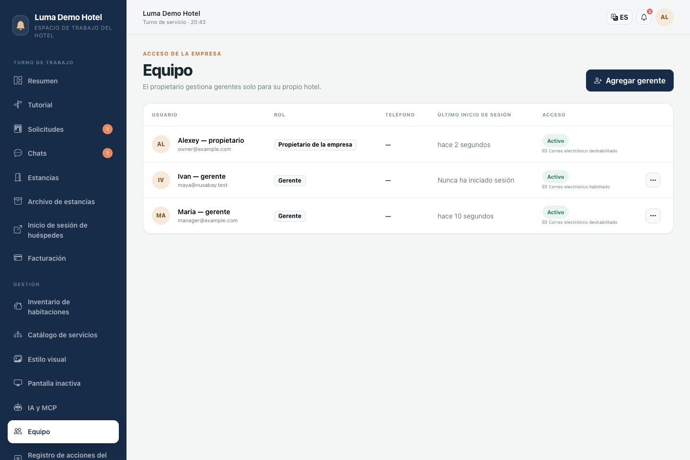The height and width of the screenshot is (460, 690).
Task: Click Agregar gerente button
Action: point(630,80)
